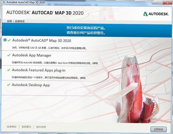Select the Autodesk AutoCAD Map 3D 2020 product title

click(x=42, y=41)
